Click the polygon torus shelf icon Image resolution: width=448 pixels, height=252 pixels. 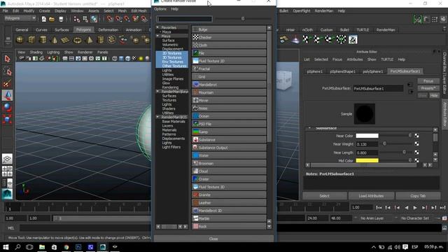coord(78,40)
